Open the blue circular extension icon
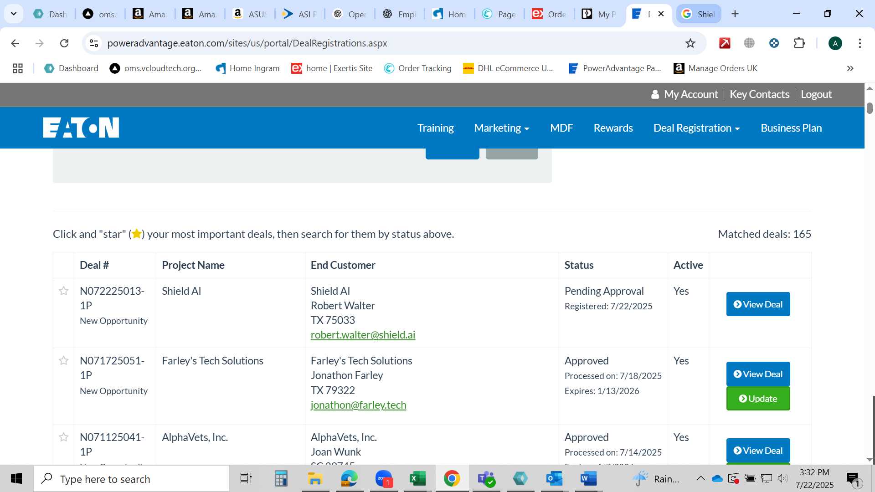The width and height of the screenshot is (875, 492). pyautogui.click(x=774, y=43)
